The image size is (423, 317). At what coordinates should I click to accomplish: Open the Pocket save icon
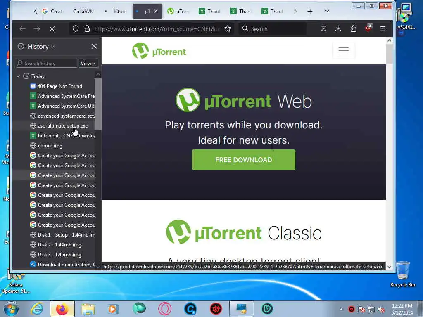coord(323,28)
